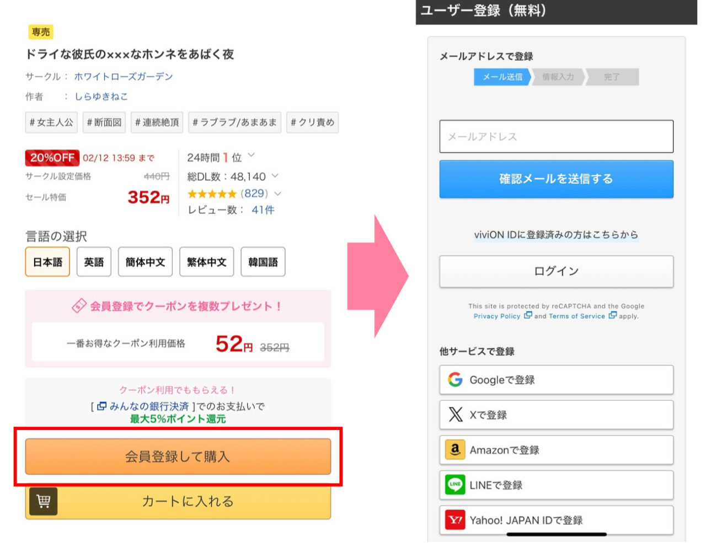Expand the star rating chevron
The height and width of the screenshot is (543, 706).
point(277,193)
